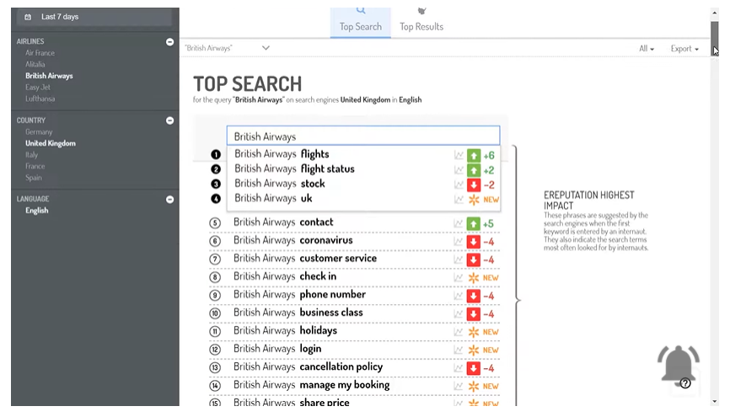Click the "British Airways customer service" row text
The image size is (730, 417).
(x=305, y=259)
